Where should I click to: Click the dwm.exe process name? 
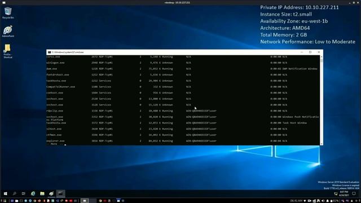tap(52, 69)
